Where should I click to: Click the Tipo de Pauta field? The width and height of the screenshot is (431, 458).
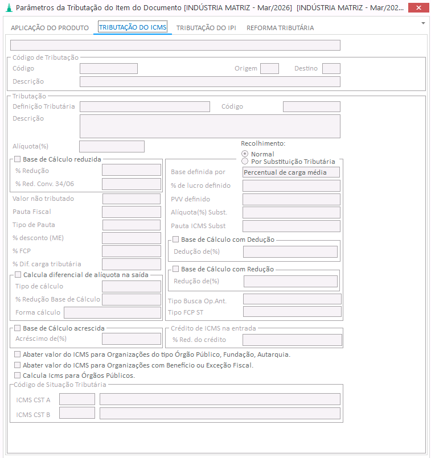132,225
